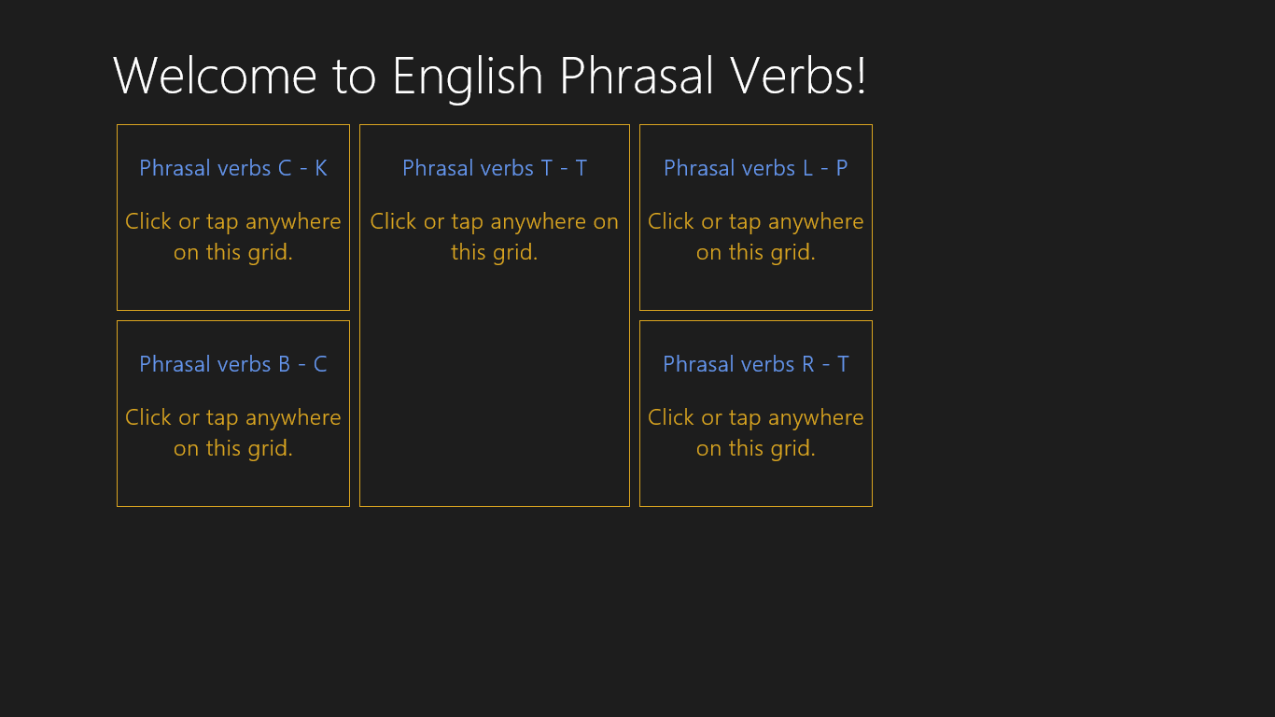Image resolution: width=1275 pixels, height=717 pixels.
Task: Click blank space above the R - T title
Action: coord(756,334)
